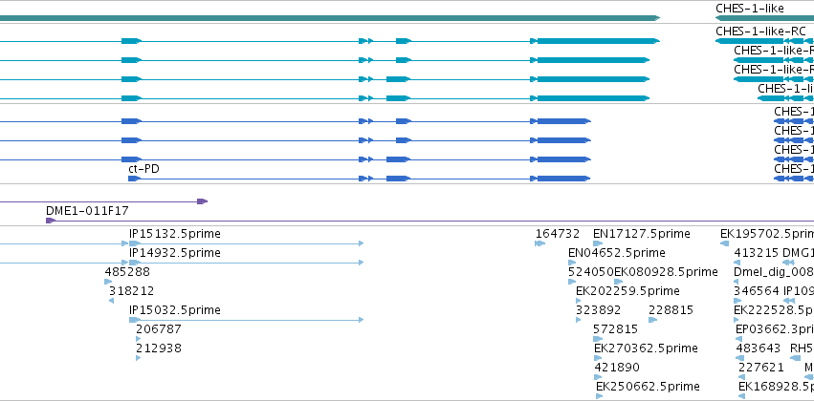
Task: Select feature label 212938
Action: tap(159, 348)
